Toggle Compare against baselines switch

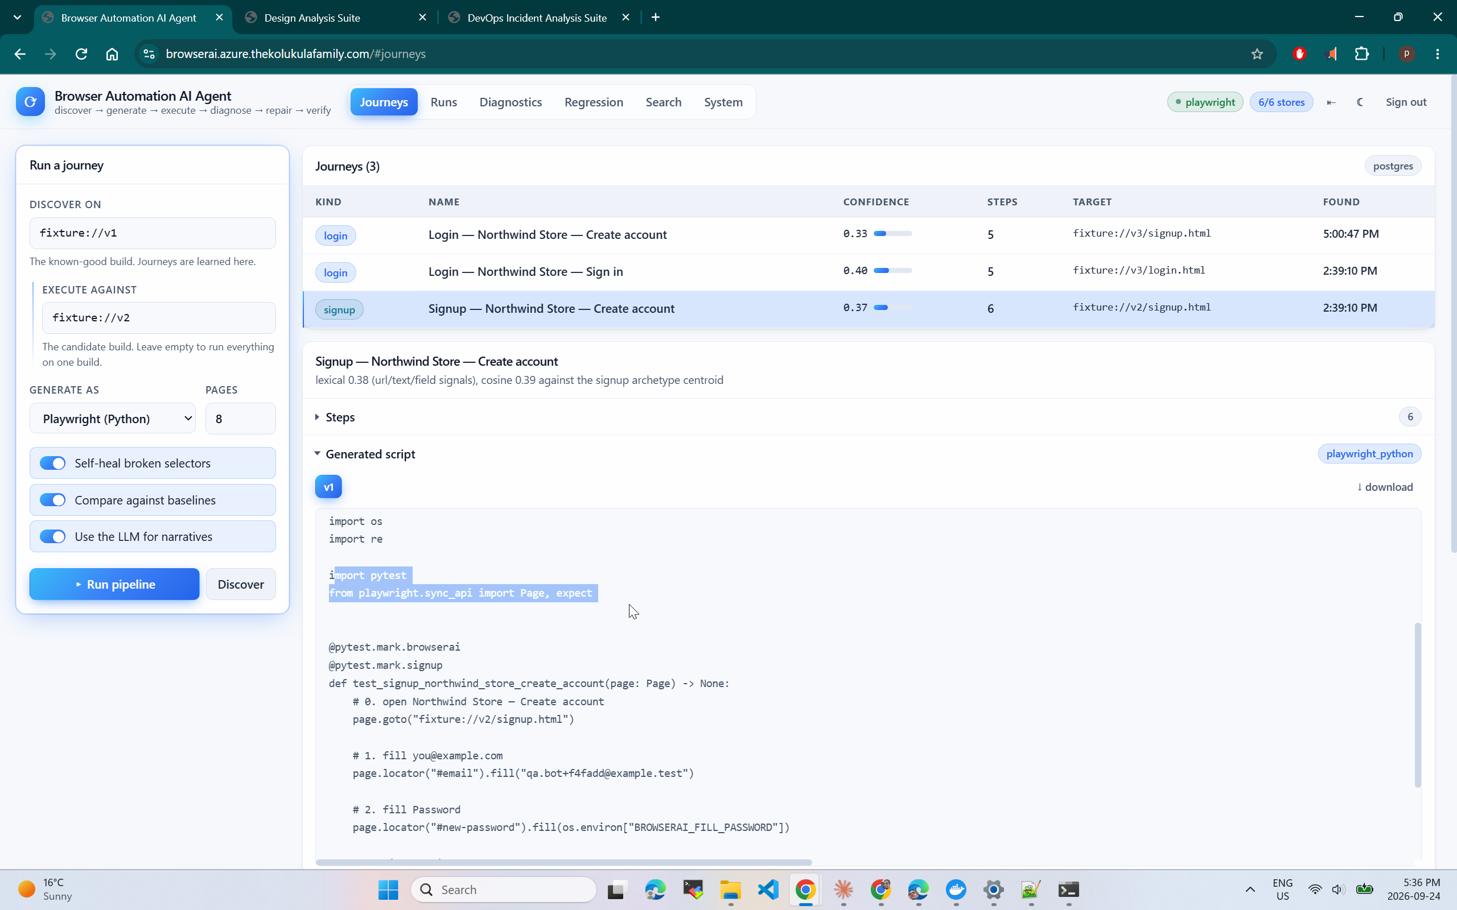click(52, 500)
